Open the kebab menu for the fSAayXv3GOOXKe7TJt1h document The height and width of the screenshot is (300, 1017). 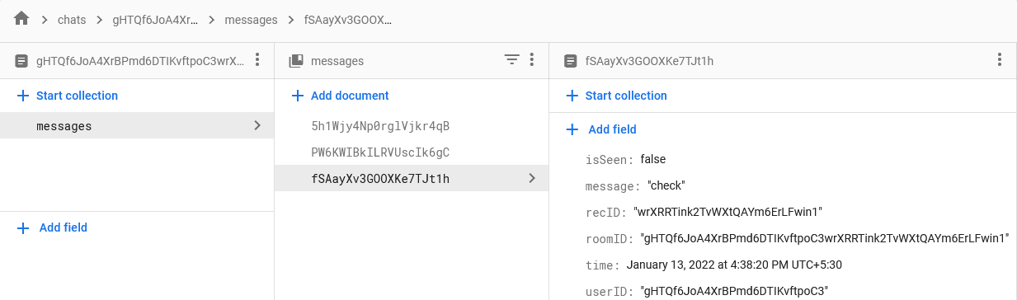tap(999, 60)
